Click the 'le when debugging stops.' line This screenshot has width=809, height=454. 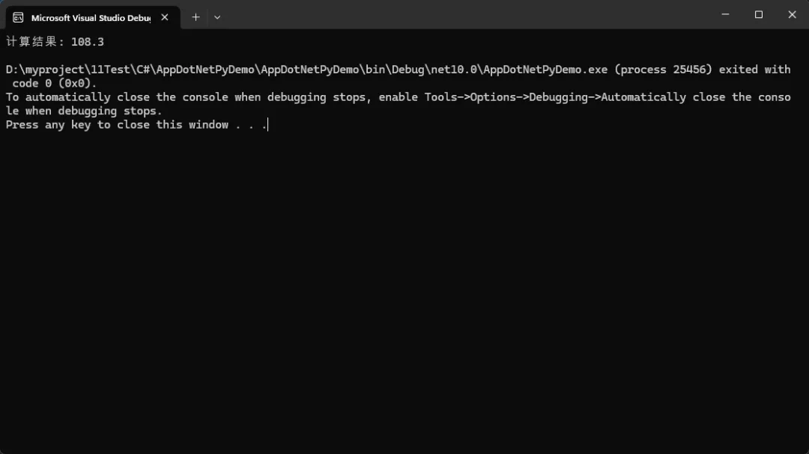click(84, 111)
